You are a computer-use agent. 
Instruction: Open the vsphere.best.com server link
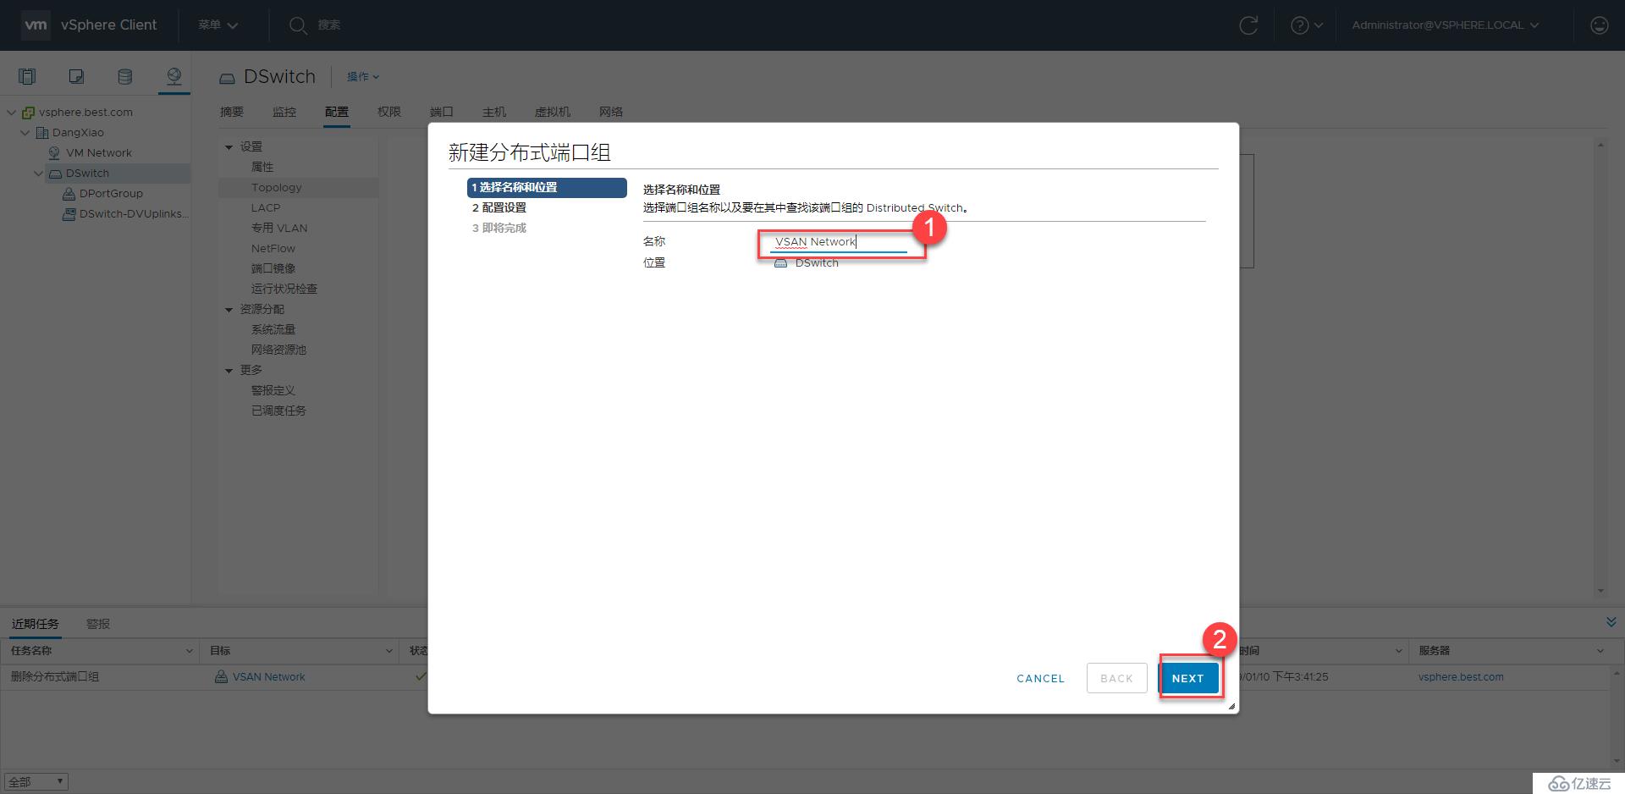click(1461, 677)
